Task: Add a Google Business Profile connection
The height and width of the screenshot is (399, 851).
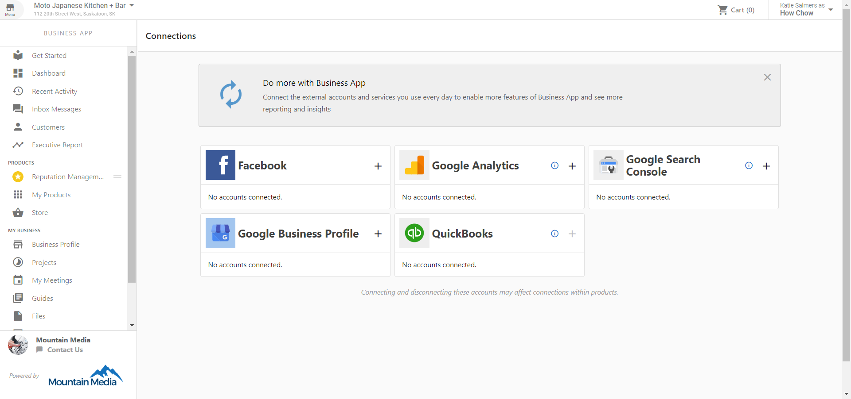Action: coord(378,234)
